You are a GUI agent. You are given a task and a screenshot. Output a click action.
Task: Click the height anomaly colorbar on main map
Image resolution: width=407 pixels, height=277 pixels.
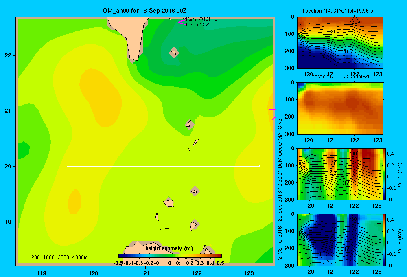(x=170, y=256)
